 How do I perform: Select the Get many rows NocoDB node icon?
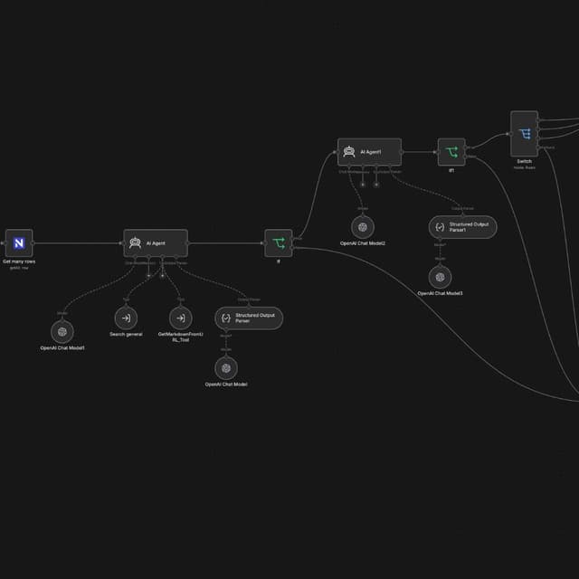point(19,243)
